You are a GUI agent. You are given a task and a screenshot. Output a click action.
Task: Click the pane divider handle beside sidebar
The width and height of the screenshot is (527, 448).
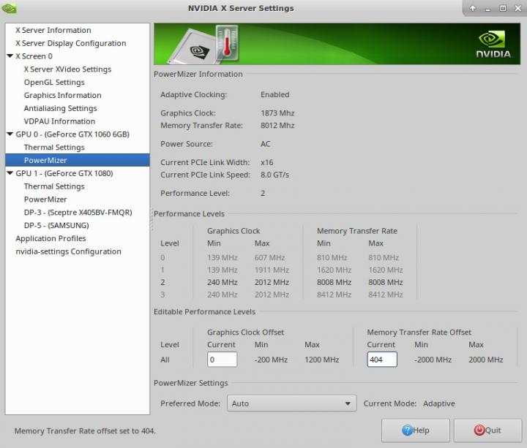[152, 220]
